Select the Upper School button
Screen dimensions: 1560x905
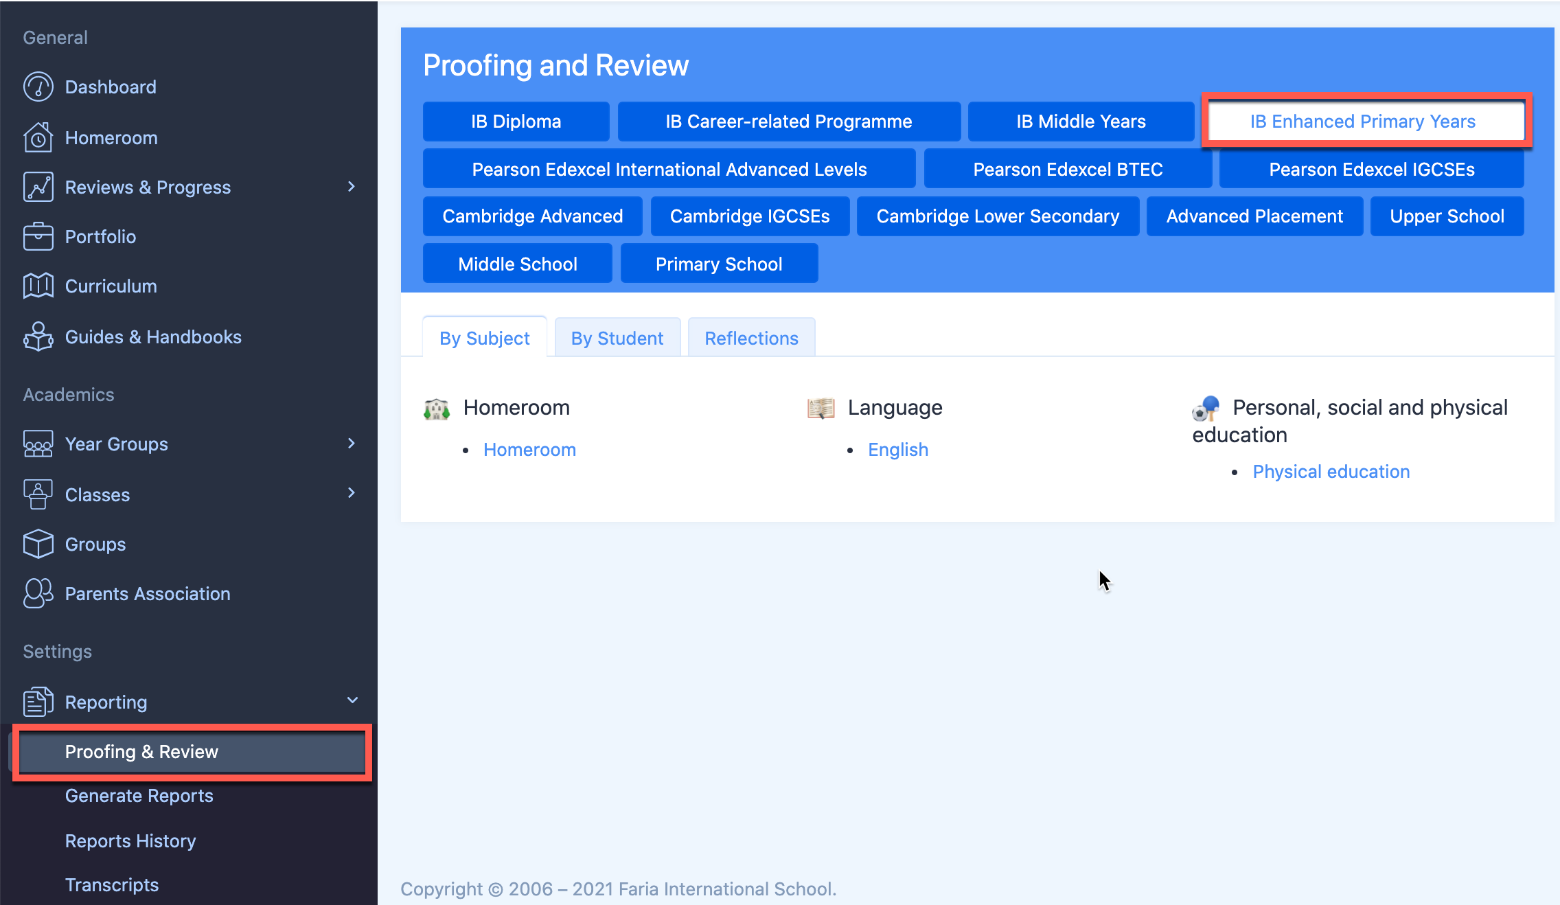[1447, 216]
